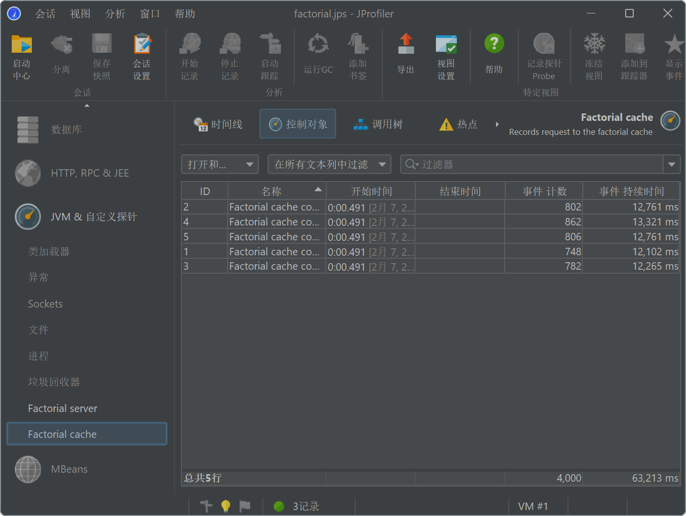Click the 添加到跟踪器 add to tracker icon

tap(634, 44)
